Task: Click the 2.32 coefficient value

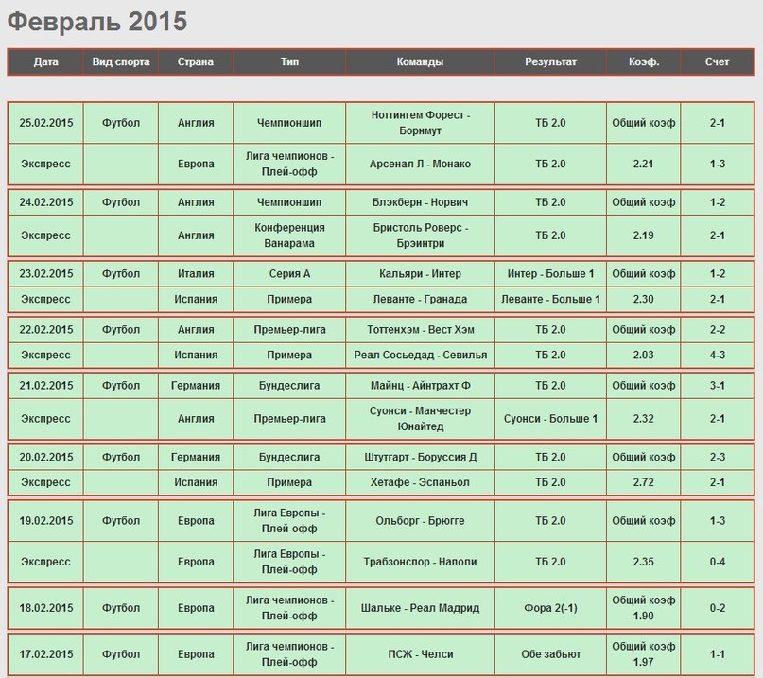Action: pyautogui.click(x=643, y=419)
